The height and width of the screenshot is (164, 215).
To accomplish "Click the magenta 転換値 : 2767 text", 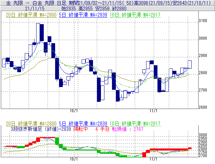I will coord(127,129).
